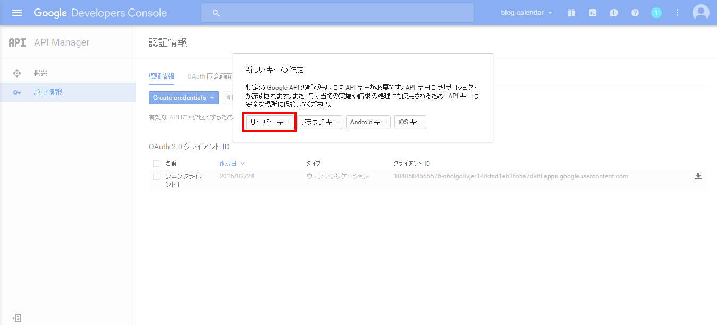The height and width of the screenshot is (325, 717).
Task: Select 概要 in the left sidebar
Action: point(41,73)
